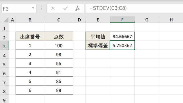The image size is (183, 103).
Task: Select the cell containing score 100
Action: (59, 45)
